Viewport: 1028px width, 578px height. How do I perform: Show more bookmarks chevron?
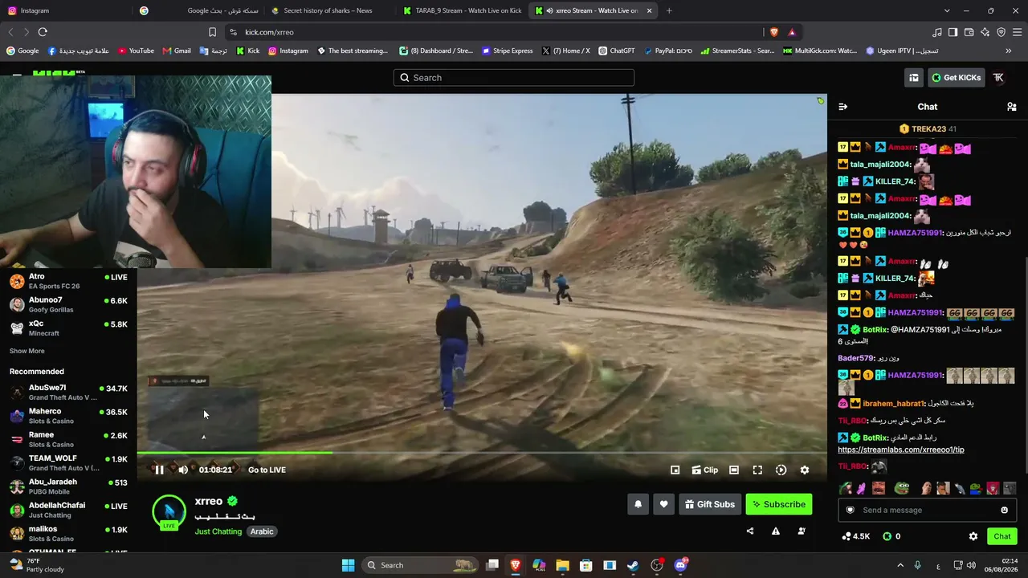coord(1009,51)
